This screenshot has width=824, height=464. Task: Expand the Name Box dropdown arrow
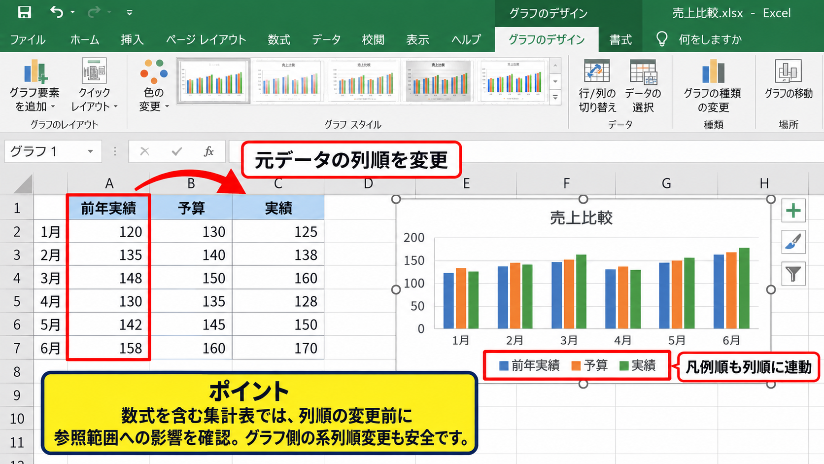click(90, 151)
